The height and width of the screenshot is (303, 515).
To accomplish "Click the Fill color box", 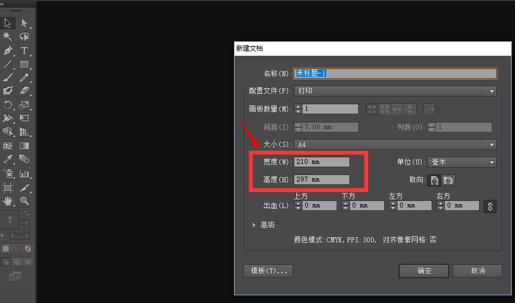I will tap(9, 220).
